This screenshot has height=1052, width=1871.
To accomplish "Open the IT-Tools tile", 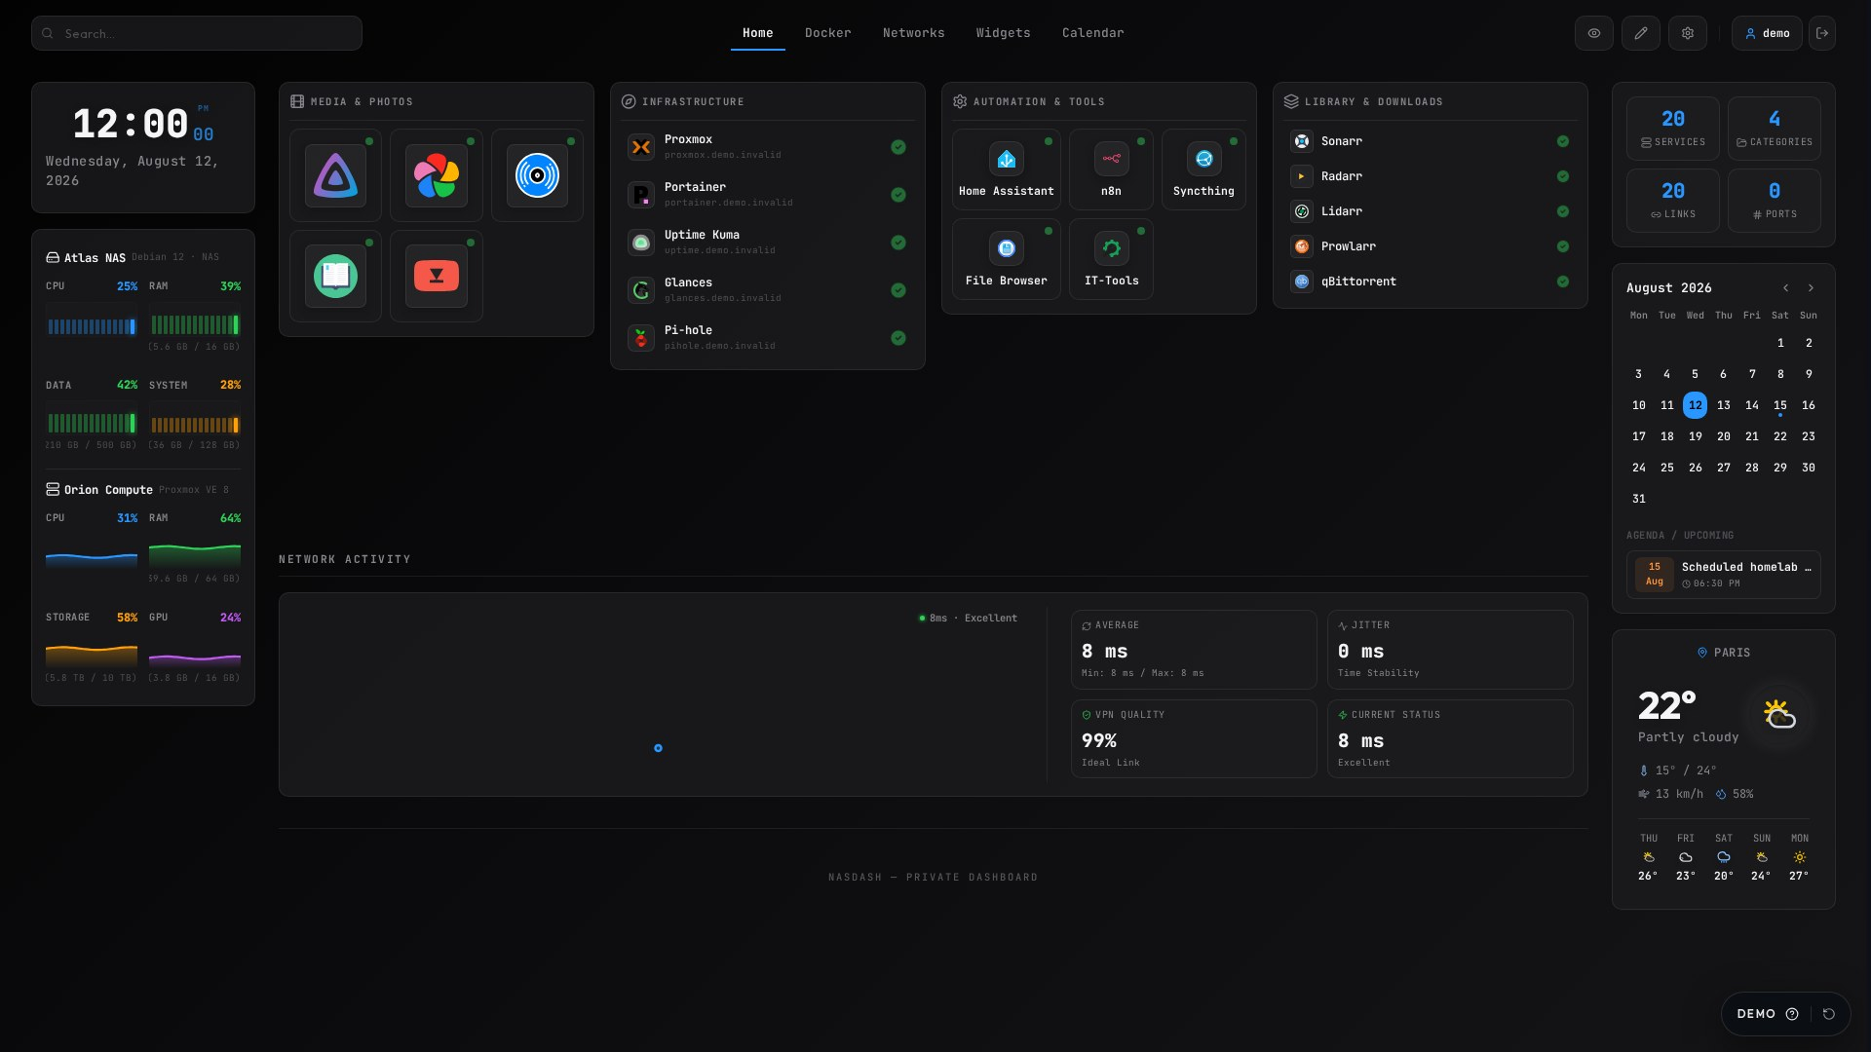I will tap(1111, 259).
